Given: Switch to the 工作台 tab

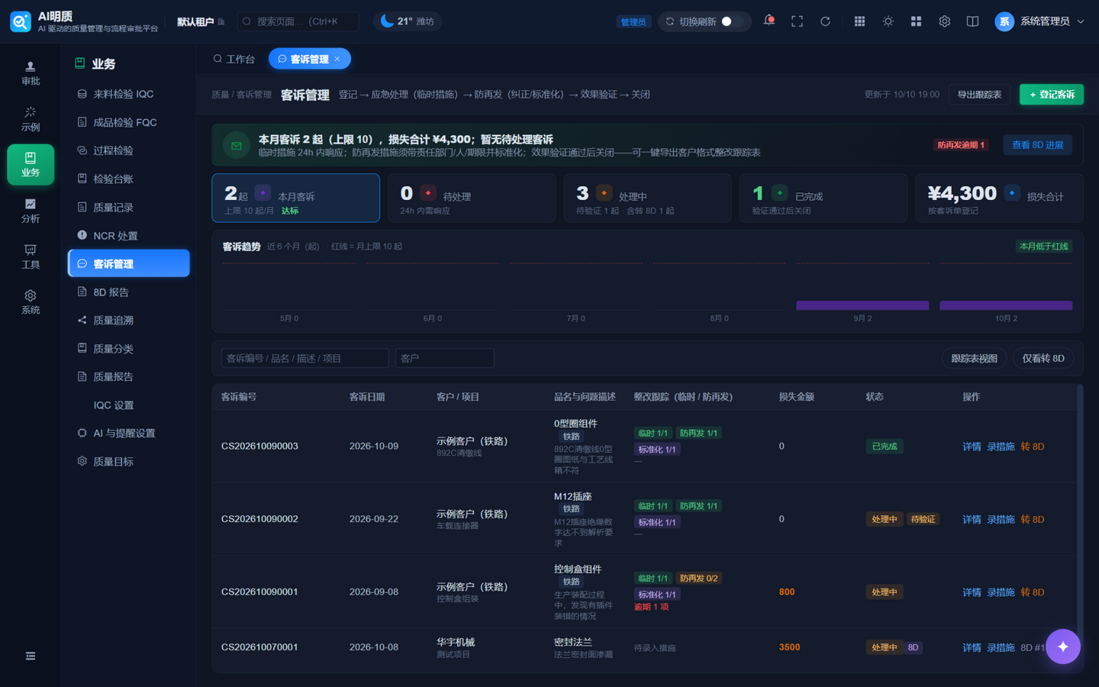Looking at the screenshot, I should (x=234, y=59).
